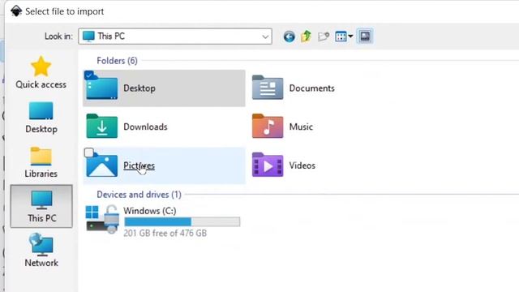
Task: Select This PC in the sidebar
Action: [x=41, y=206]
